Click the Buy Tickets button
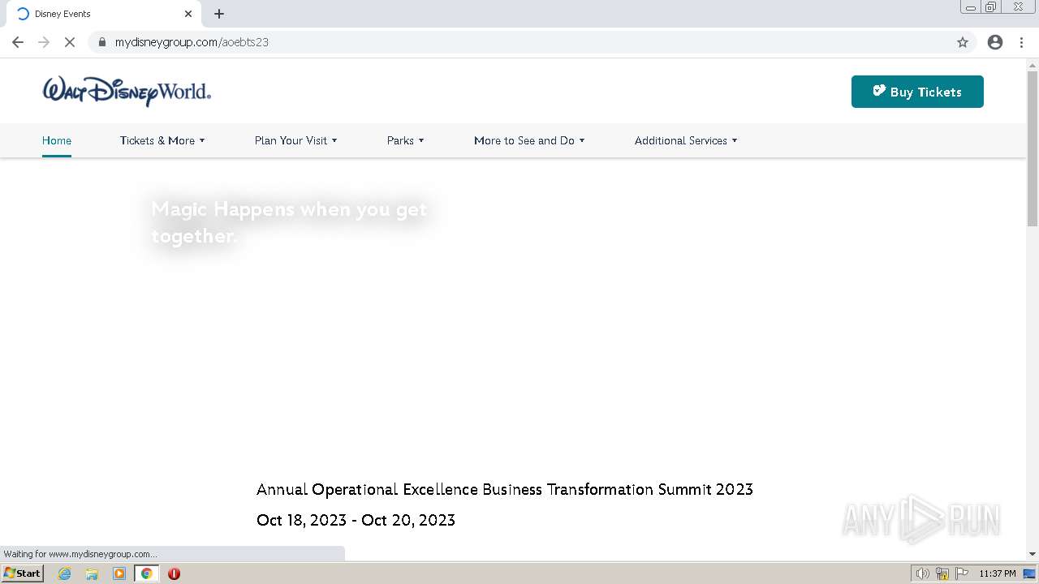Viewport: 1039px width, 584px height. tap(917, 92)
